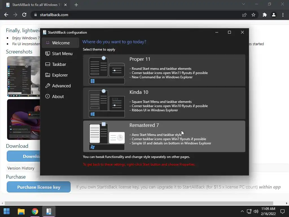Click the Explorer folder sidebar icon
Image resolution: width=289 pixels, height=217 pixels.
pos(47,75)
